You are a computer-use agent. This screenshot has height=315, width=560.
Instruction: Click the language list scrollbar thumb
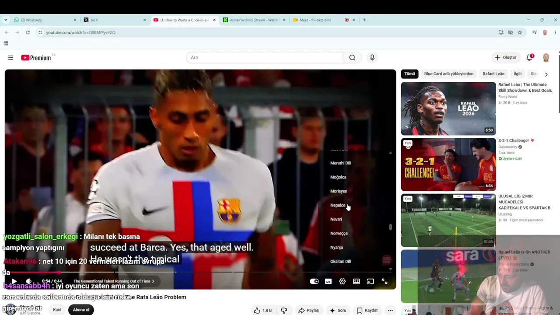point(390,227)
